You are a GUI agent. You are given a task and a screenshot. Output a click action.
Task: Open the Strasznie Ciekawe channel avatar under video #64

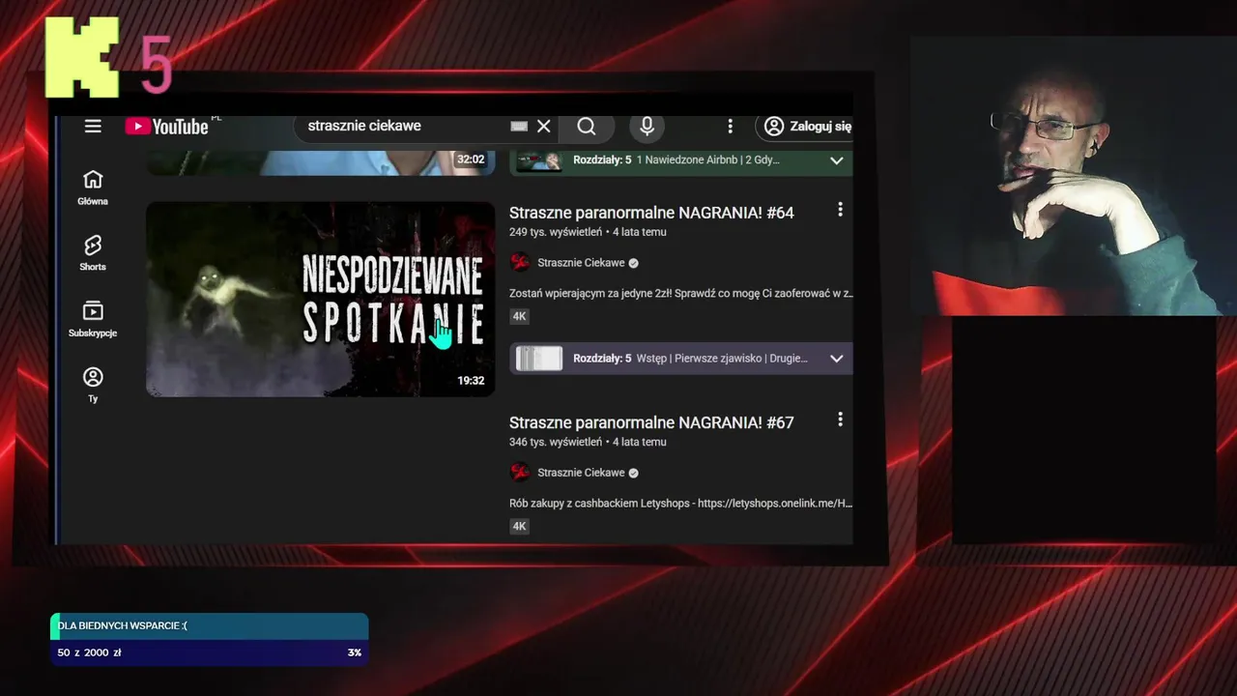point(520,263)
